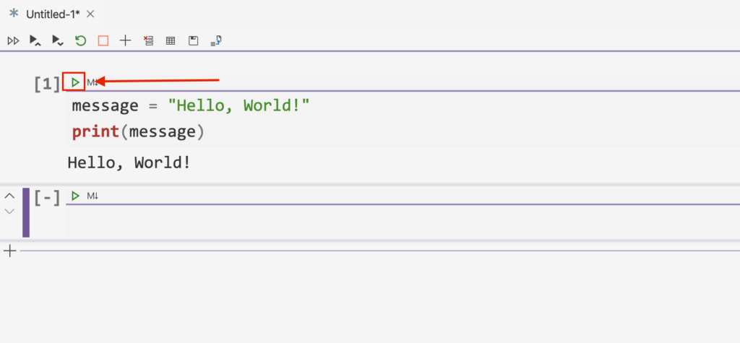Save the notebook with the floppy icon

[193, 40]
